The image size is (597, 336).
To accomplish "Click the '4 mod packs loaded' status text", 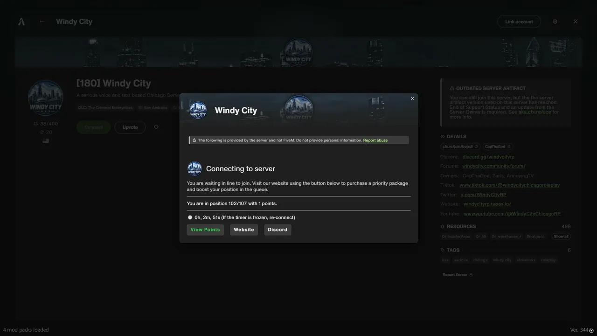I will [26, 330].
